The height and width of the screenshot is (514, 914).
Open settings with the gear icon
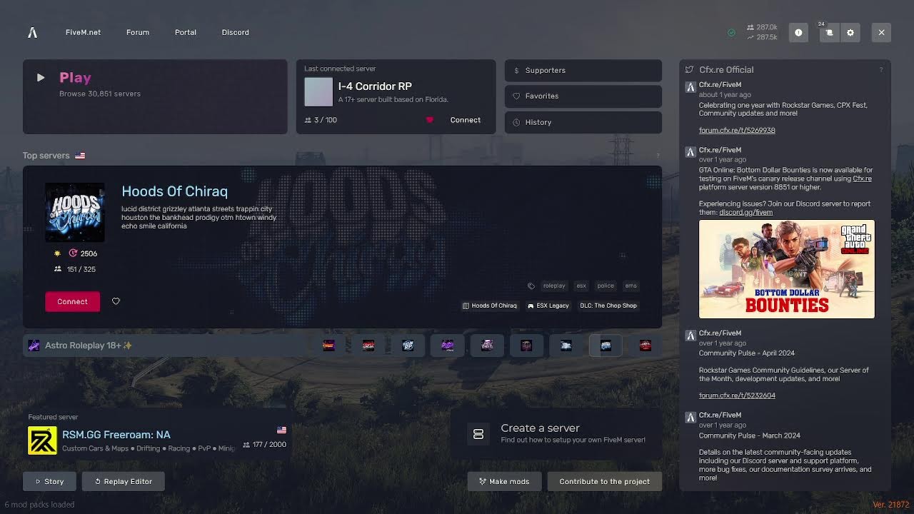coord(850,33)
